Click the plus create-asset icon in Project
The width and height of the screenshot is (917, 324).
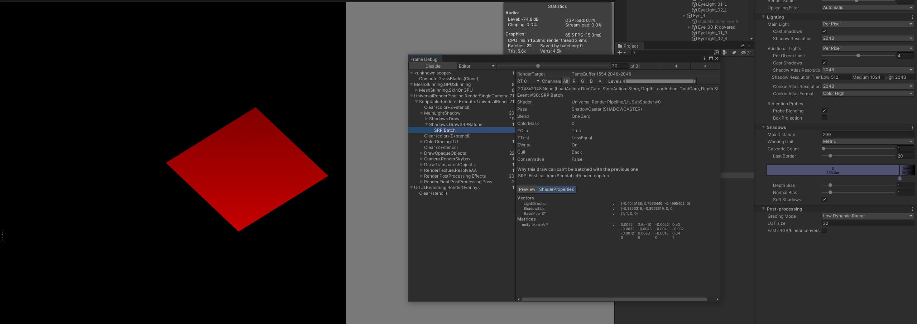click(x=620, y=53)
